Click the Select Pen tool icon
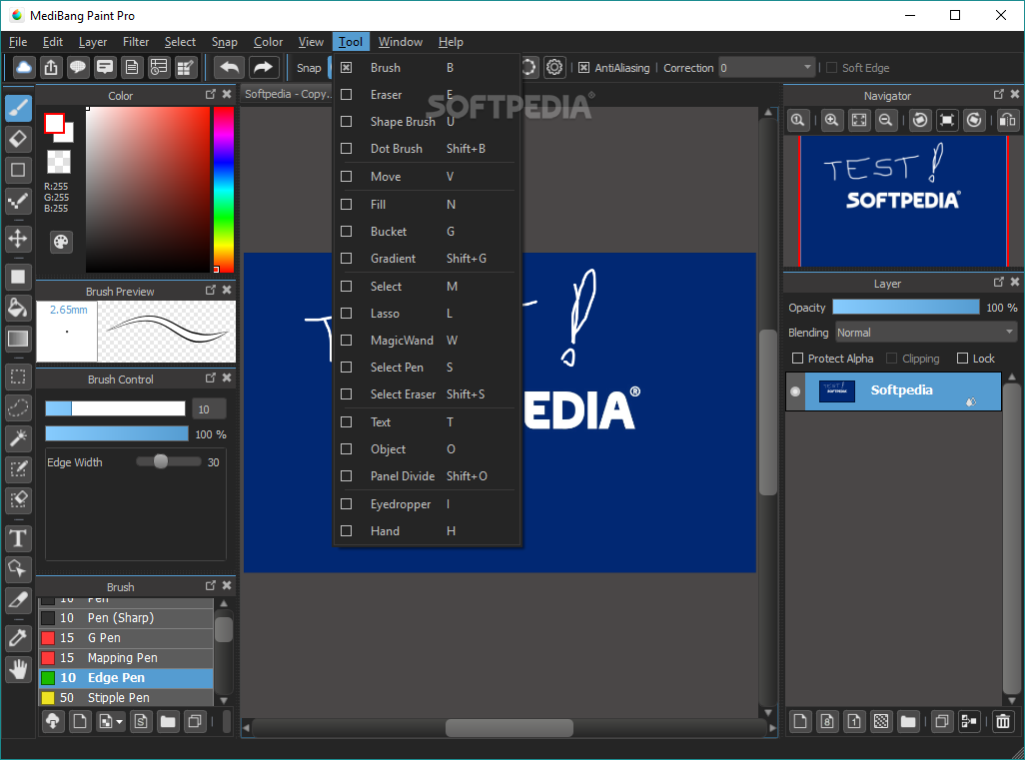Screen dimensions: 1025x760 tap(18, 469)
